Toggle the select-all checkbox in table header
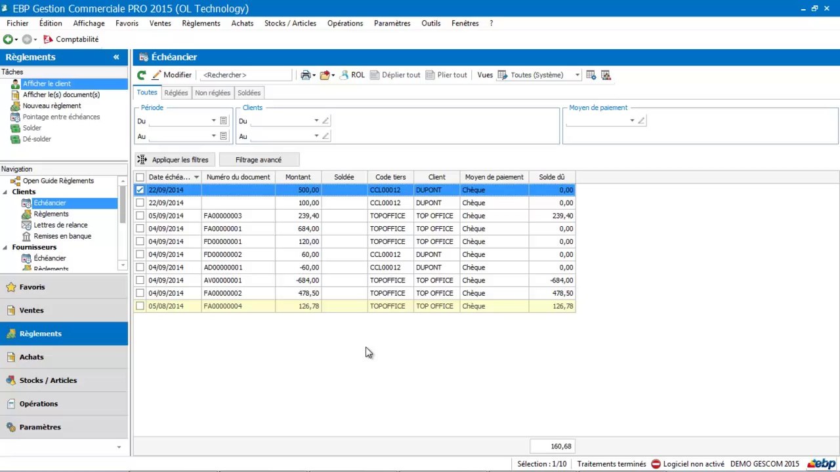Screen dimensions: 840x472 [140, 177]
